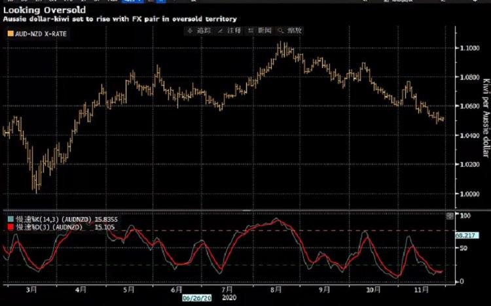This screenshot has width=491, height=306.
Task: Click the 8月 label on the time axis
Action: pyautogui.click(x=275, y=288)
